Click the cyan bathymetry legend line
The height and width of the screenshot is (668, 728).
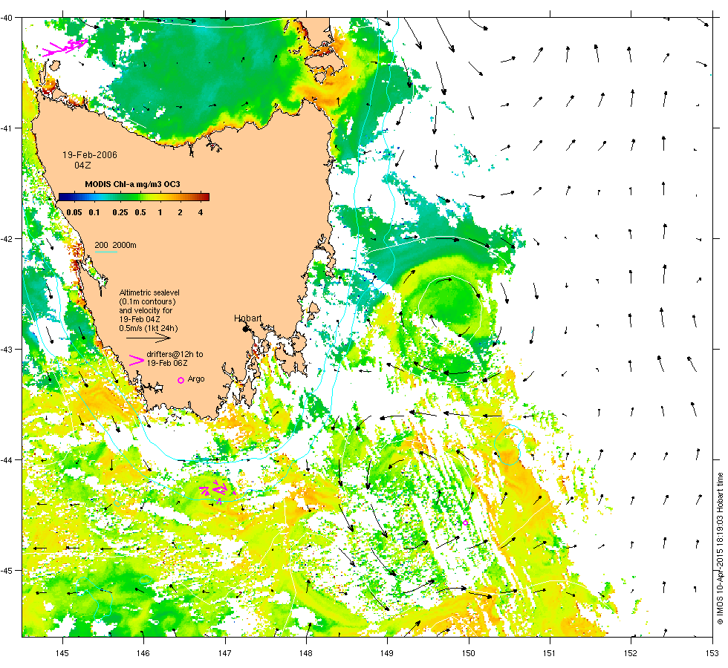pos(105,252)
